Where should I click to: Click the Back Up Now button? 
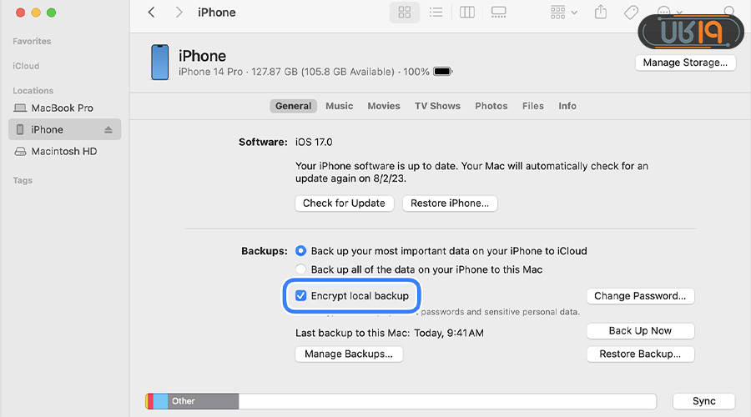click(x=640, y=331)
